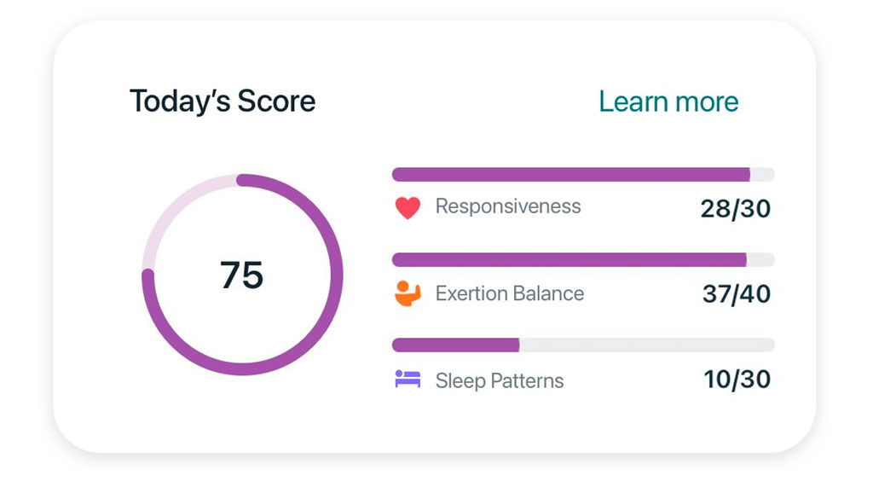Click the gray unfilled end of Responsiveness bar
Screen dimensions: 873x487
[763, 175]
